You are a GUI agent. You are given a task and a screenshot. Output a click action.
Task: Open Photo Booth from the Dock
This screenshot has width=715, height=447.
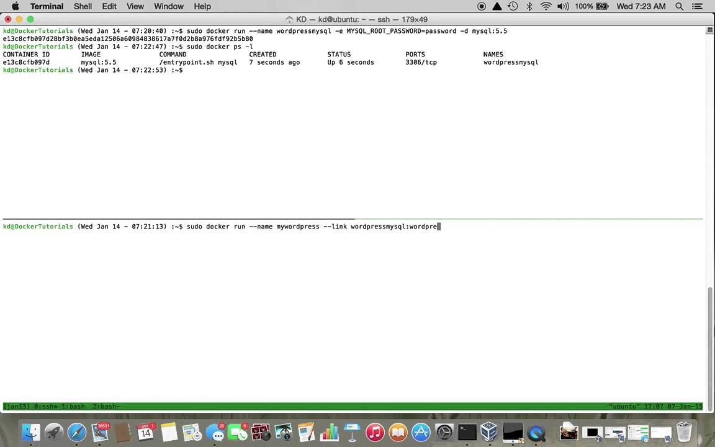tap(261, 432)
